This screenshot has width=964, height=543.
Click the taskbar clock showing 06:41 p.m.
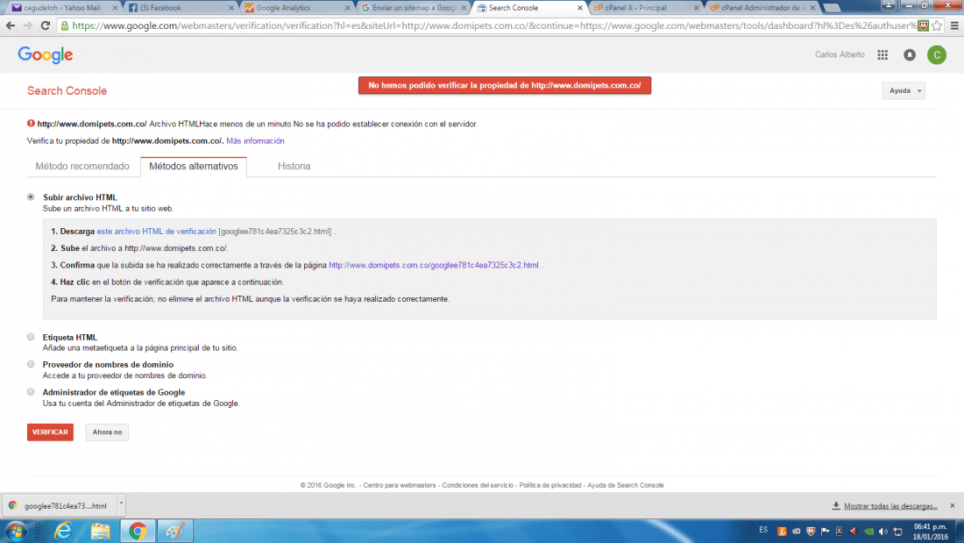coord(930,532)
